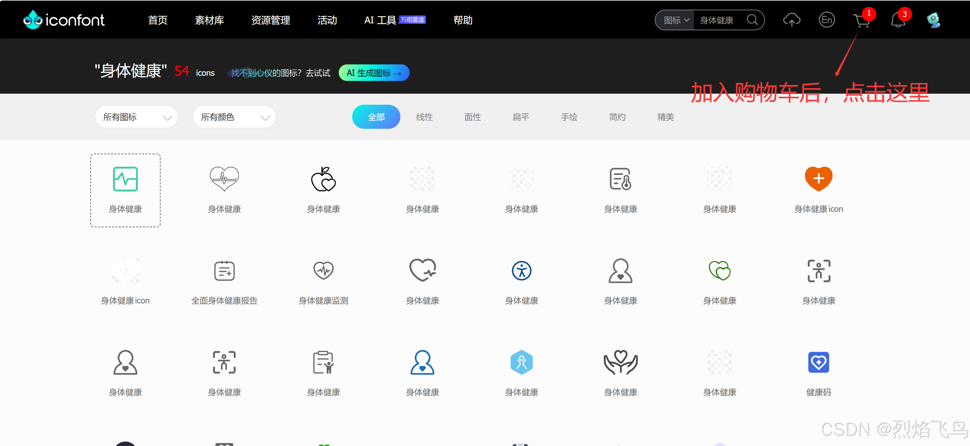Switch language with the En icon

827,20
